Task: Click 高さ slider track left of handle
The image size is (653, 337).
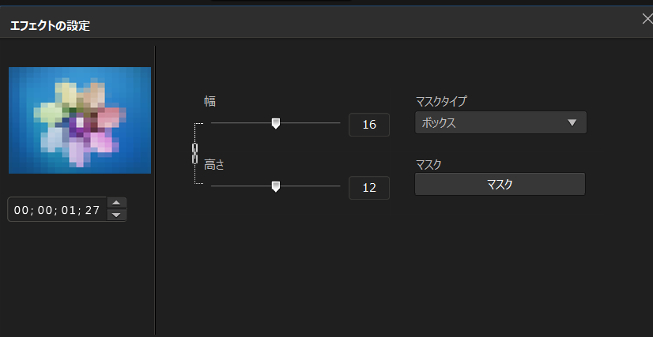Action: [241, 186]
